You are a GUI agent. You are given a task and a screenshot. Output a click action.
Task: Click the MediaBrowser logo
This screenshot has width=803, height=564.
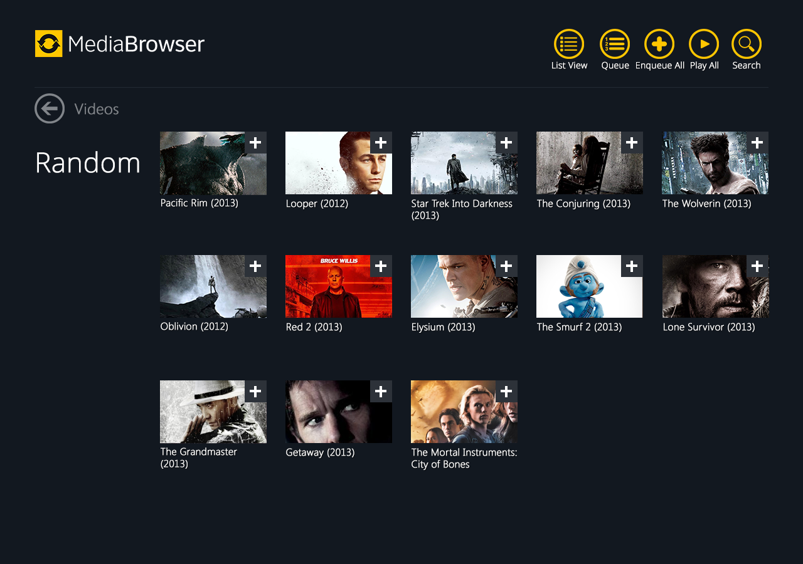click(120, 44)
